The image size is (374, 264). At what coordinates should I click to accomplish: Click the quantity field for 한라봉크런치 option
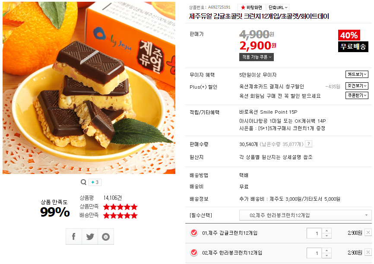pyautogui.click(x=314, y=253)
